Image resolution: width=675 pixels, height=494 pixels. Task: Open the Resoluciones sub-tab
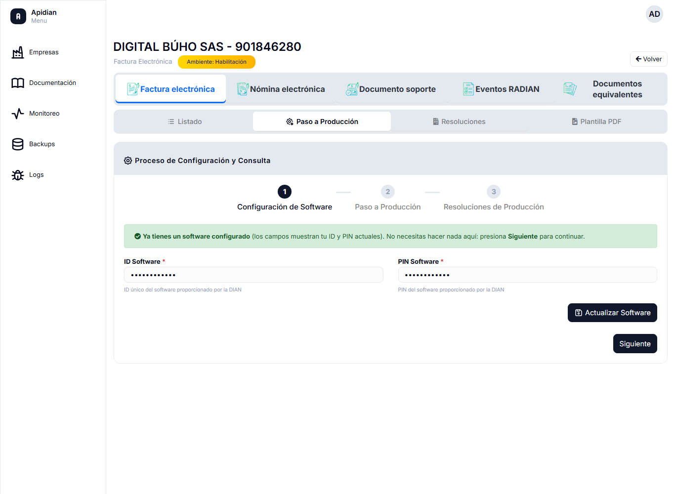[459, 122]
